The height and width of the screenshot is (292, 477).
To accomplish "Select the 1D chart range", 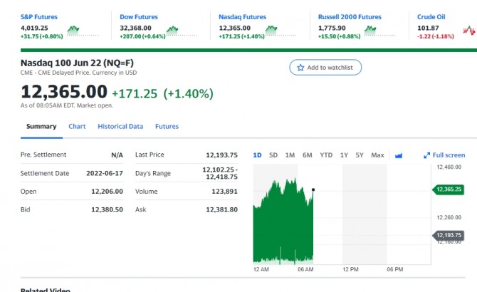I will click(x=257, y=155).
